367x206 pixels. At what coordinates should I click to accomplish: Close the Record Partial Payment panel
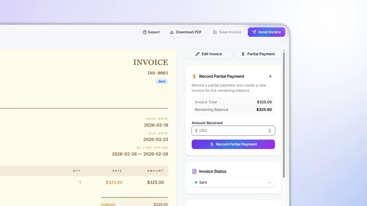click(x=270, y=76)
